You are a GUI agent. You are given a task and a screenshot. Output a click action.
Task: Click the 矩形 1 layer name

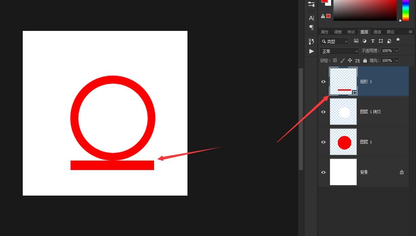[366, 81]
